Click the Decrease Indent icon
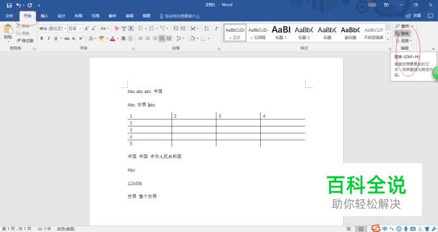The height and width of the screenshot is (232, 438). pyautogui.click(x=176, y=28)
